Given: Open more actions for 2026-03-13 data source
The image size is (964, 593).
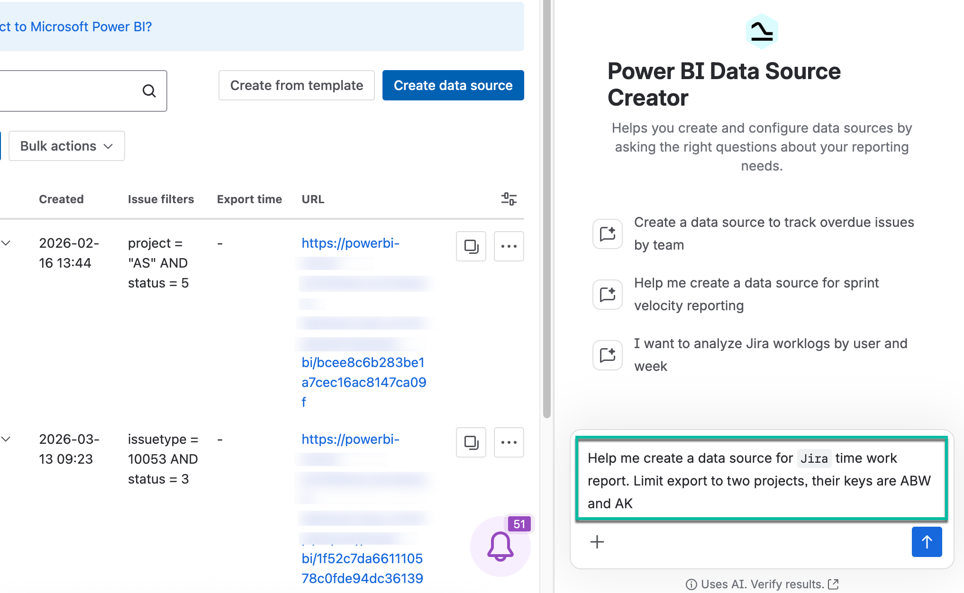Looking at the screenshot, I should click(509, 442).
